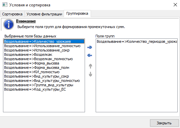Click left arrow to remove group field
Screen dimensions: 180x128
pyautogui.click(x=90, y=55)
